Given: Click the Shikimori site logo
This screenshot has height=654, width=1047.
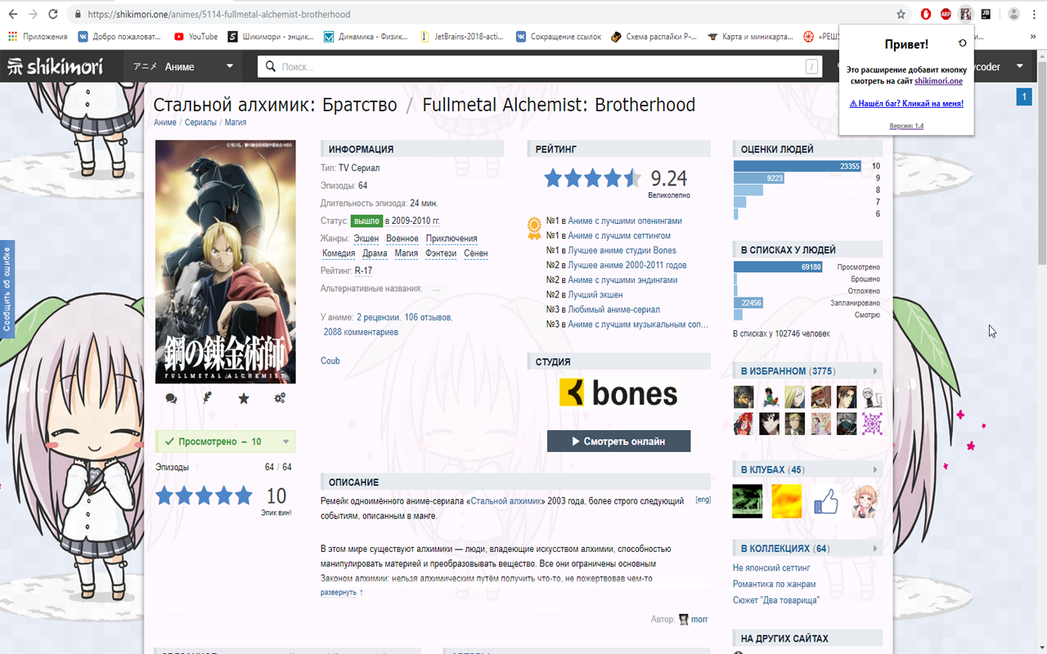Looking at the screenshot, I should click(x=55, y=66).
